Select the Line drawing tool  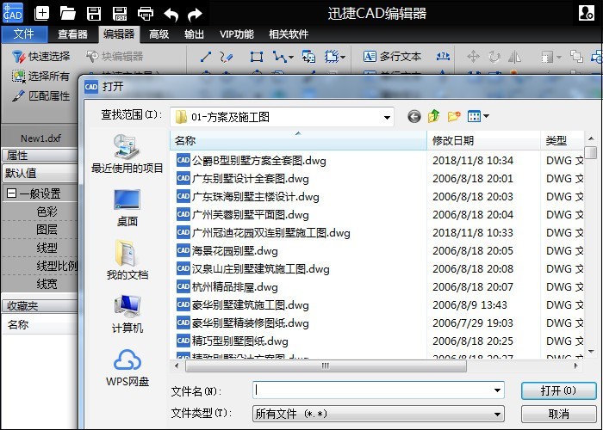click(x=206, y=57)
